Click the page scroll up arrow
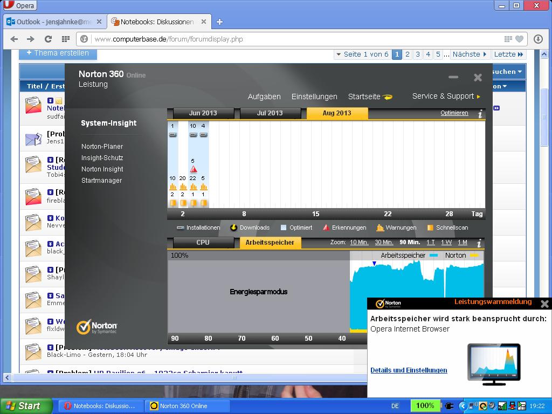The height and width of the screenshot is (414, 552). click(544, 54)
